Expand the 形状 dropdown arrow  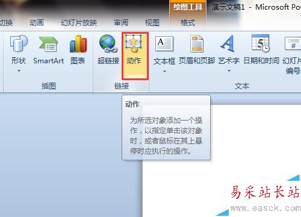(19, 71)
